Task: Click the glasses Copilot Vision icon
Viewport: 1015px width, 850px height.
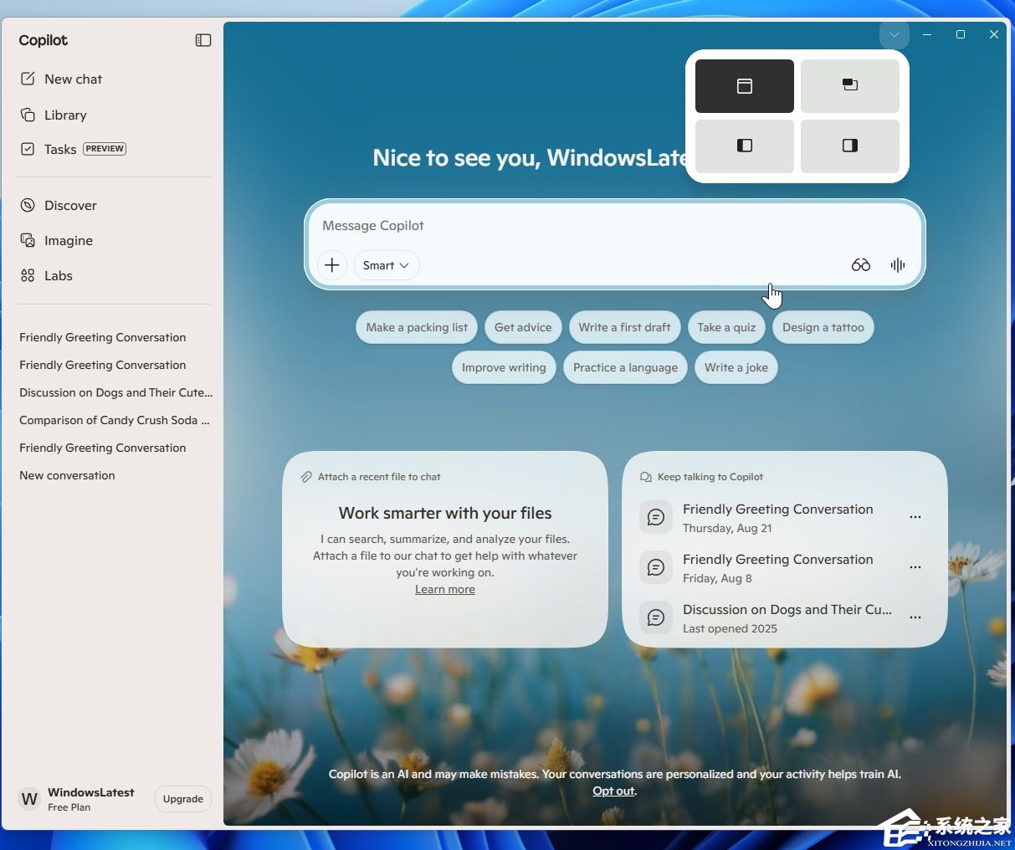Action: tap(861, 265)
